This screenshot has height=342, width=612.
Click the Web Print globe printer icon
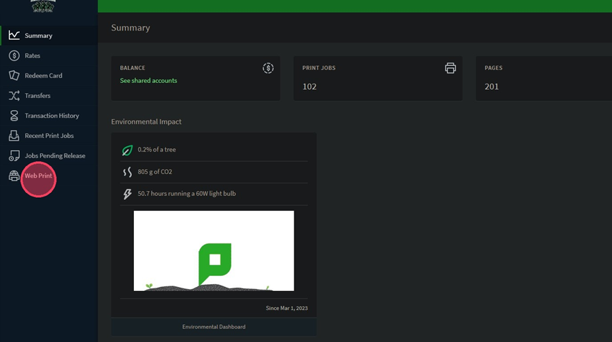[14, 175]
